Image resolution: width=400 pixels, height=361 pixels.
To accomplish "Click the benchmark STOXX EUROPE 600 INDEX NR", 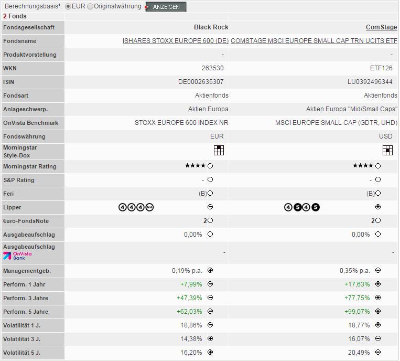I will tap(181, 123).
